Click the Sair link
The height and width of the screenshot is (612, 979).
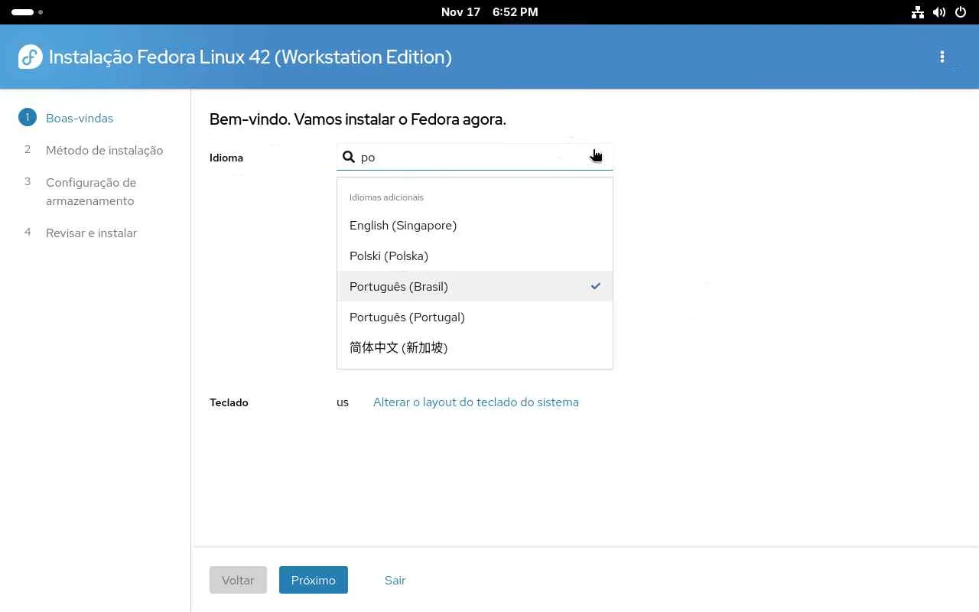(x=395, y=581)
